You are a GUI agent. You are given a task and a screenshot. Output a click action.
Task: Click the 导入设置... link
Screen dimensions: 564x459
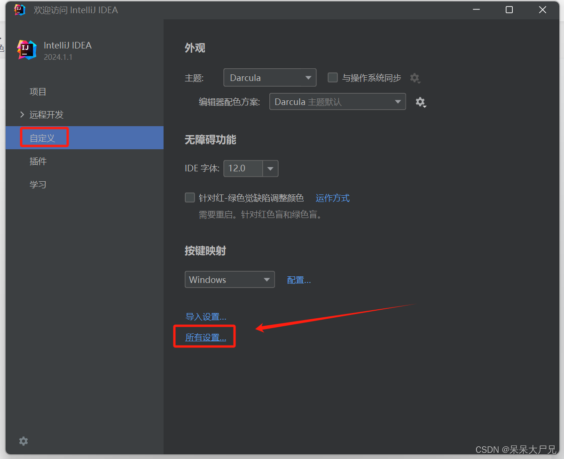[x=206, y=317]
